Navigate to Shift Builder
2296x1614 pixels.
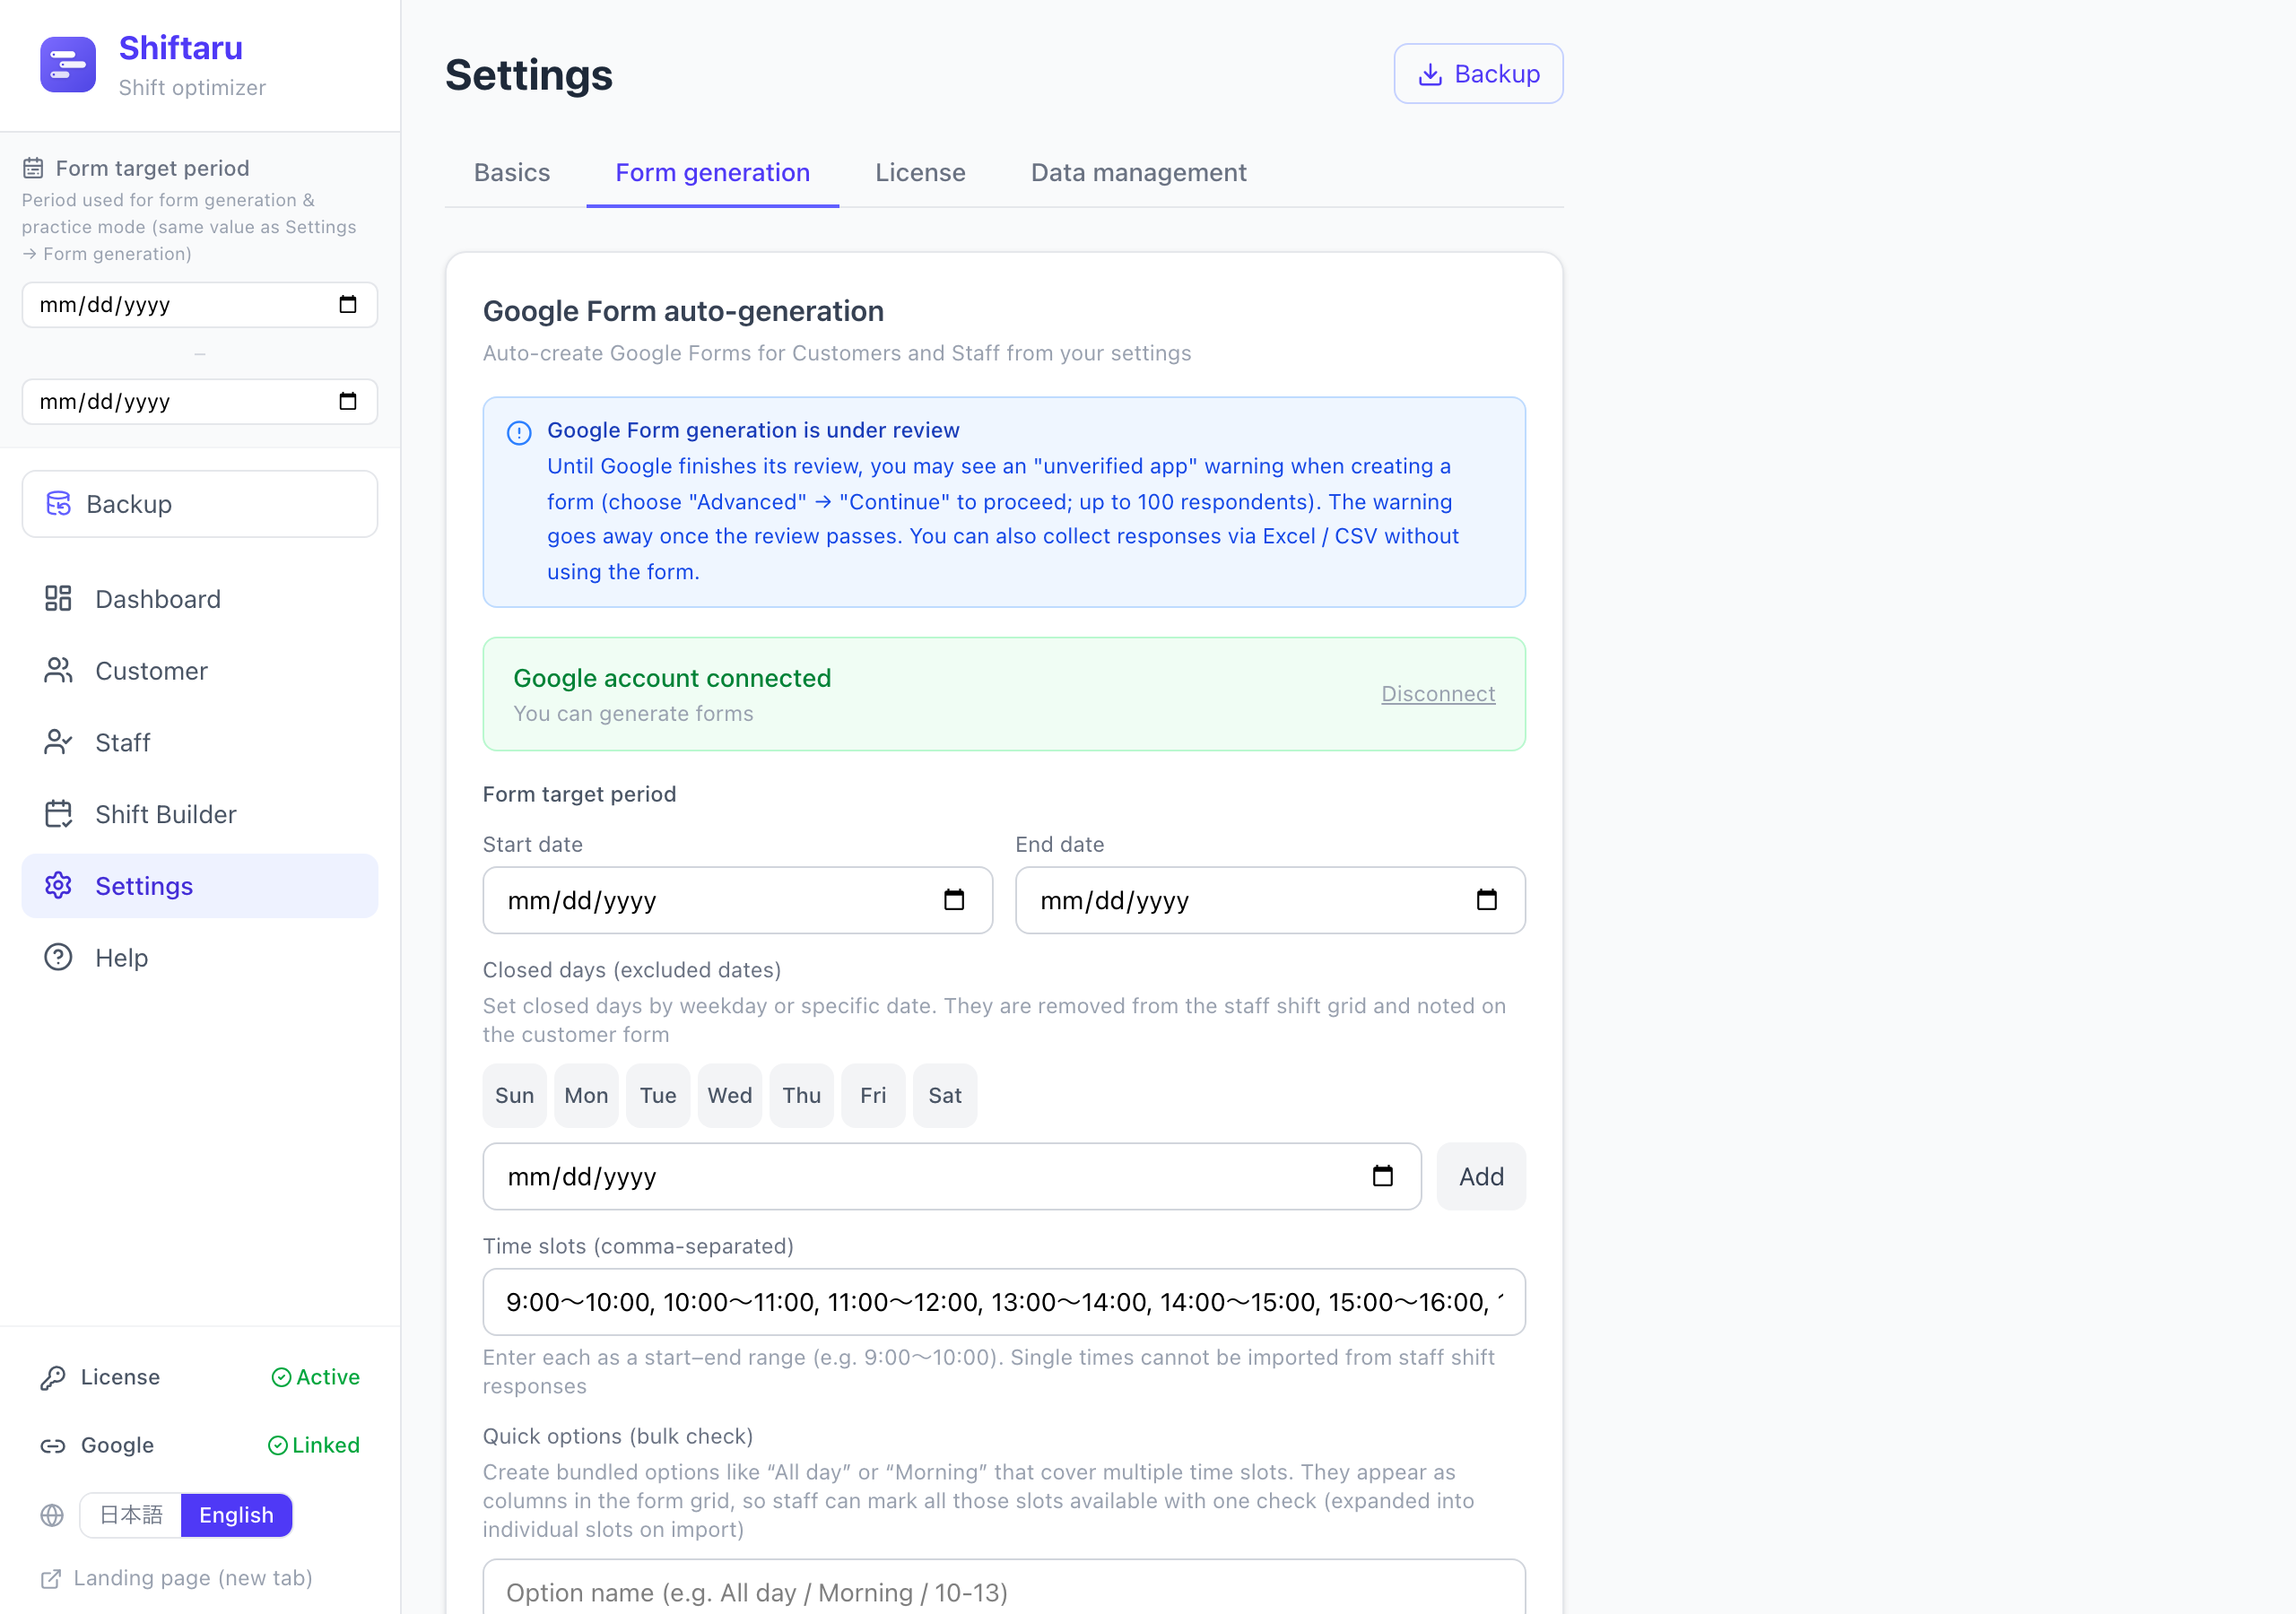pos(200,814)
